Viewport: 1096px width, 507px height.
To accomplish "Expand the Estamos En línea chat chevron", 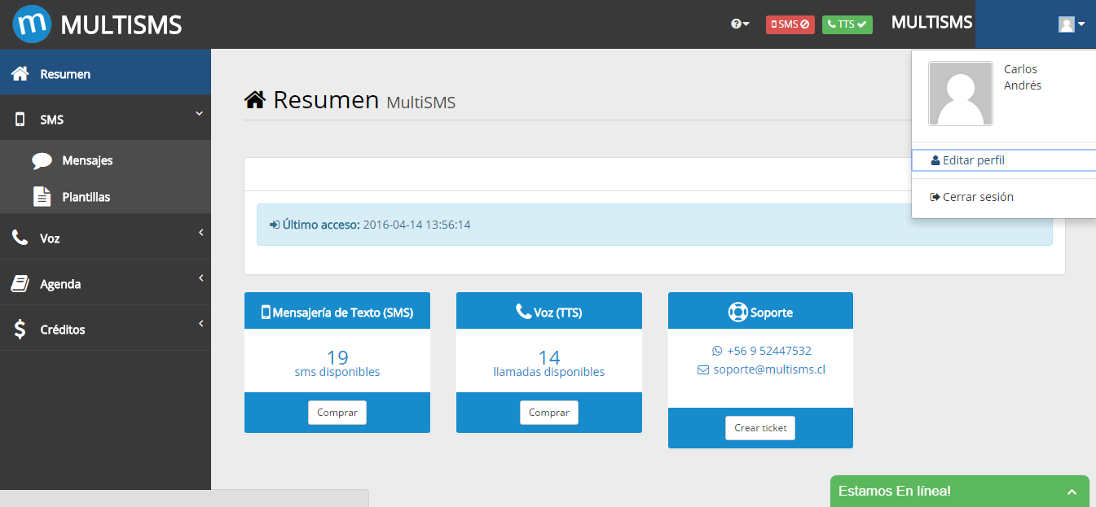I will (1072, 492).
